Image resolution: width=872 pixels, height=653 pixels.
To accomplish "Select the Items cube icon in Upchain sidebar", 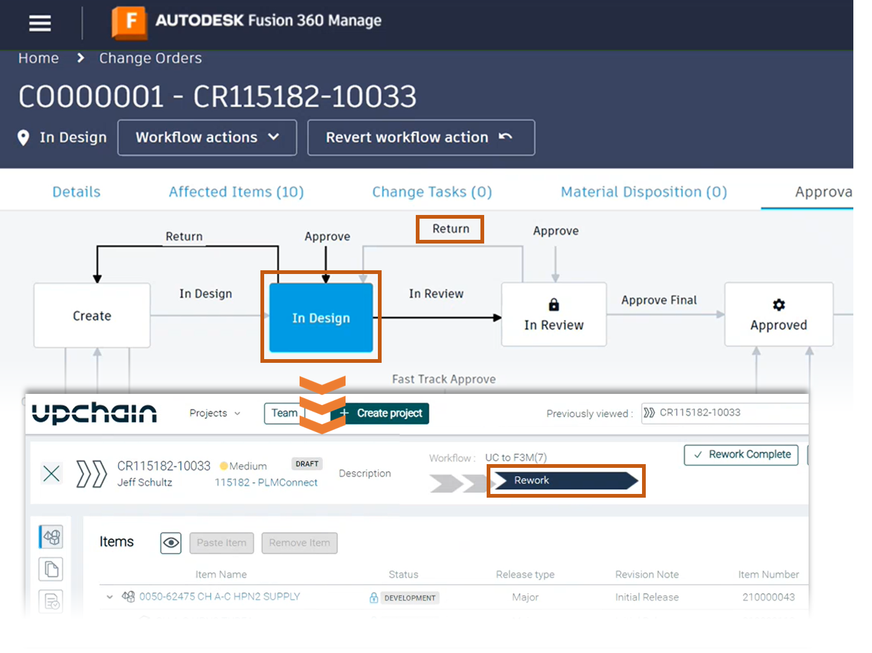I will click(x=50, y=537).
